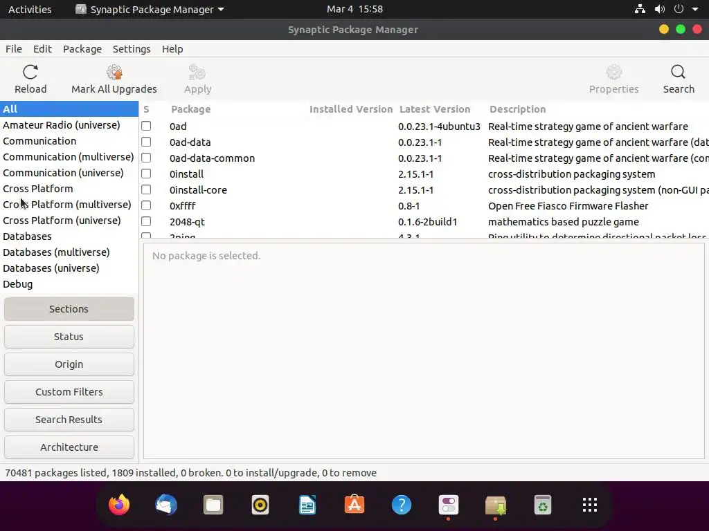Click the Custom Filters button
This screenshot has width=709, height=531.
coord(69,392)
